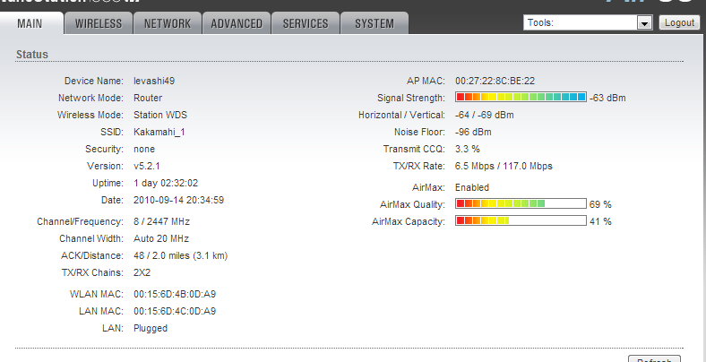706x362 pixels.
Task: Click the AP MAC address value
Action: click(x=495, y=81)
